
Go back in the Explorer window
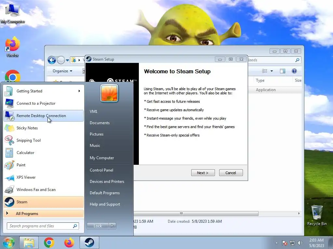[x=52, y=60]
